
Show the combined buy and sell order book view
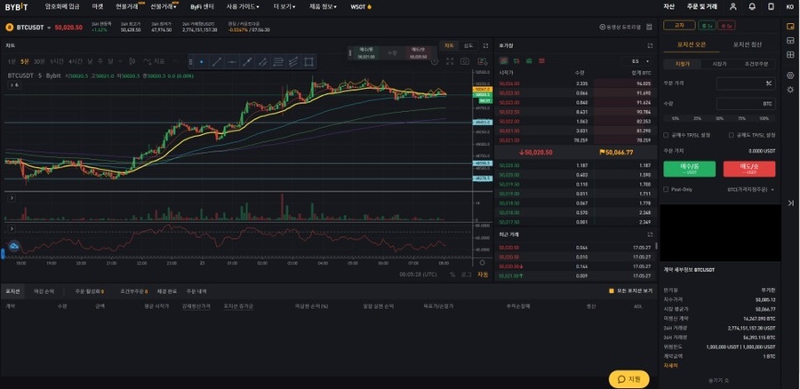tap(504, 60)
